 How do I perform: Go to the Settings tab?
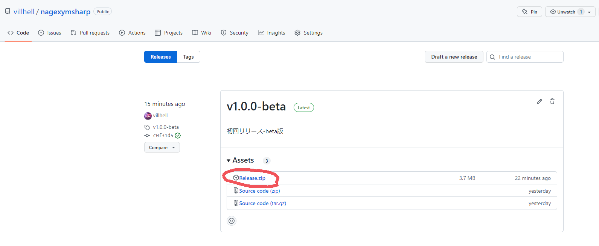tap(308, 33)
